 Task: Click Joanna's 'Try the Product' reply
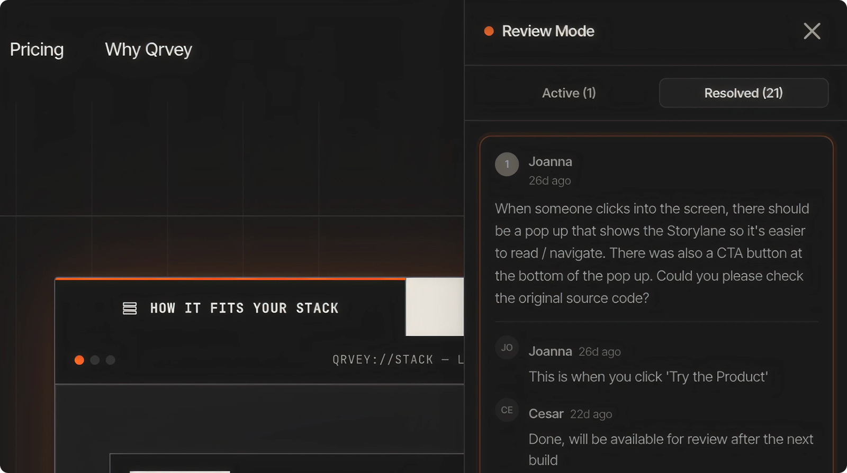point(648,377)
